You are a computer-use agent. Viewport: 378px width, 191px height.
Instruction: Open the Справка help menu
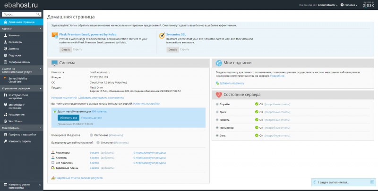[350, 6]
